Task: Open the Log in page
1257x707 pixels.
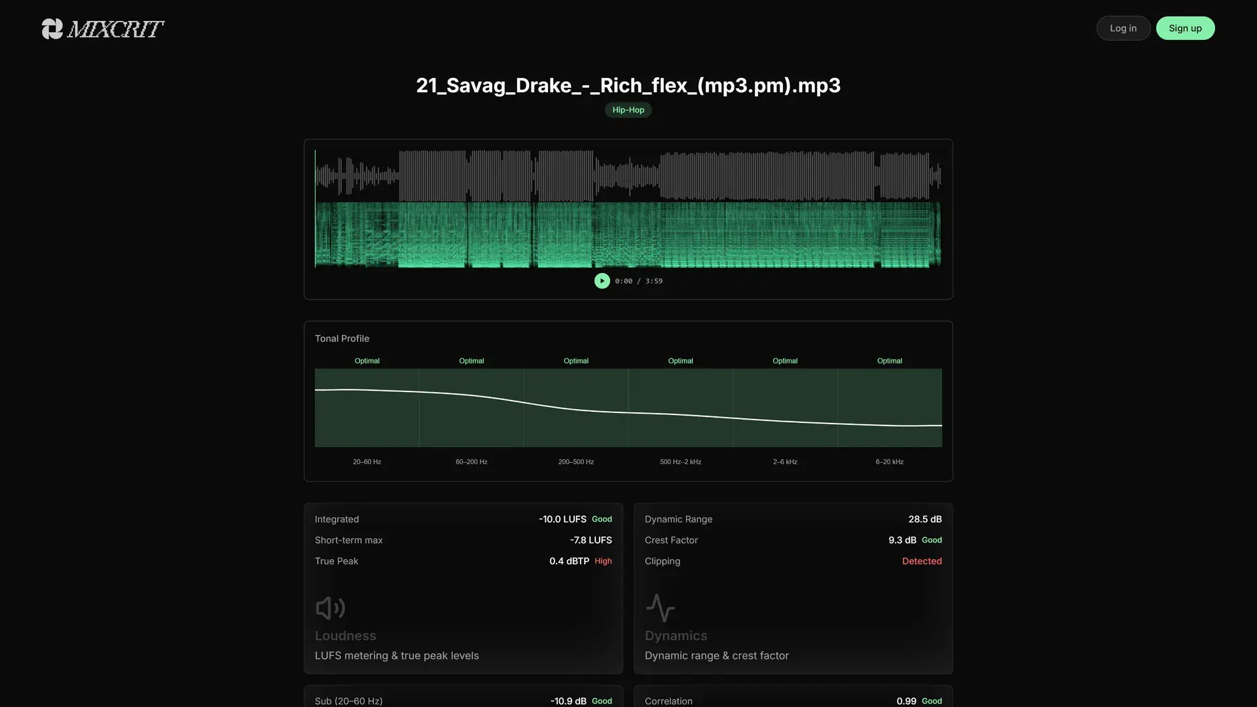Action: (1123, 28)
